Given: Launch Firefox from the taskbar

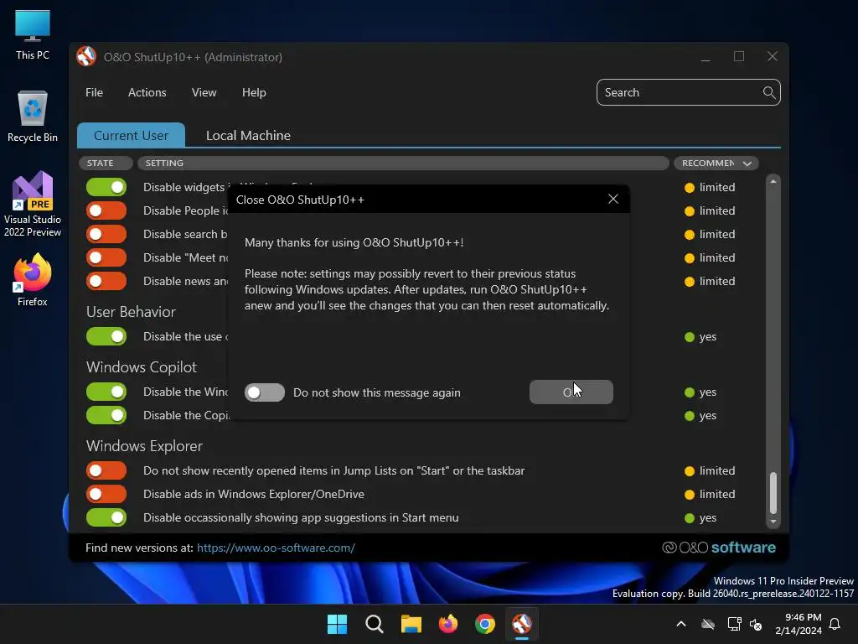Looking at the screenshot, I should click(448, 624).
